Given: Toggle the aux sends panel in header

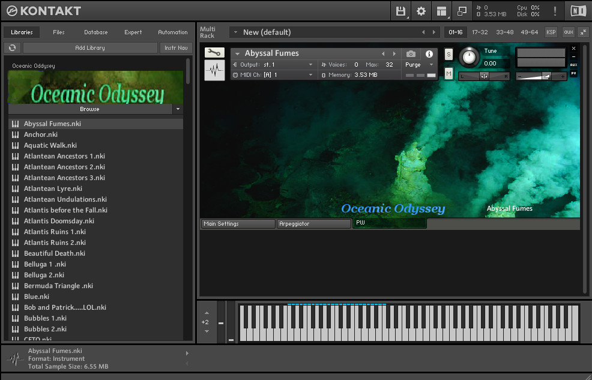Looking at the screenshot, I should point(568,32).
